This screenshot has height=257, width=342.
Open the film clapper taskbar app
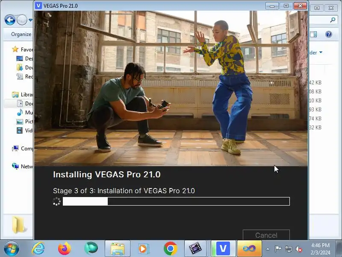[195, 248]
